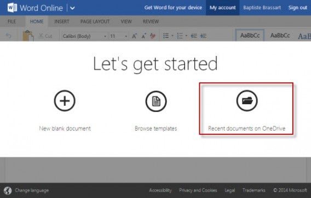Click the Clear Formatting icon
Viewport: 311px width, 198px height.
click(x=153, y=36)
